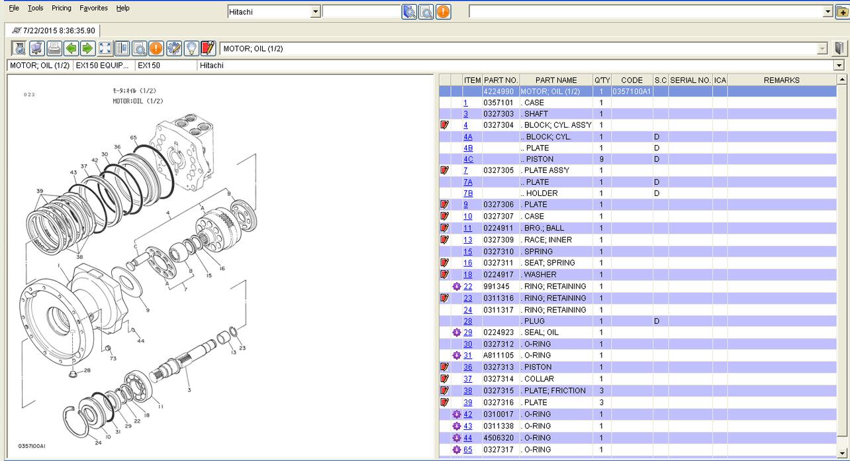The width and height of the screenshot is (850, 461).
Task: Expand the MOTOR; OIL (1/2) page dropdown
Action: click(823, 48)
